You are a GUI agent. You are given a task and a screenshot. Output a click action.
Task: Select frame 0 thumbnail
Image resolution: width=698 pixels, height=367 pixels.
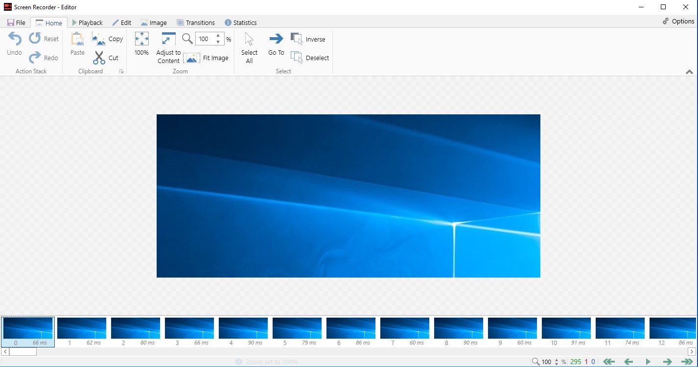(x=28, y=332)
